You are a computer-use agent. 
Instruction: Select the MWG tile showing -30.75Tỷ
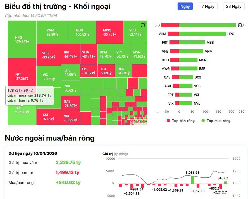[x=109, y=31]
